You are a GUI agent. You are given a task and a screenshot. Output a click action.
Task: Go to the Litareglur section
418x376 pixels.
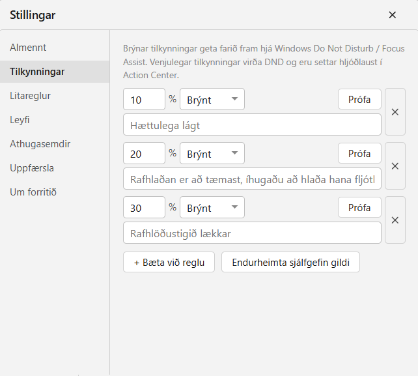pyautogui.click(x=55, y=96)
